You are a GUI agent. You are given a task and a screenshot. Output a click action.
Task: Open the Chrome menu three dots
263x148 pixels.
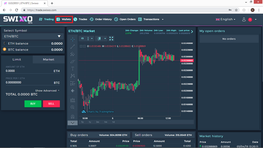click(x=259, y=10)
